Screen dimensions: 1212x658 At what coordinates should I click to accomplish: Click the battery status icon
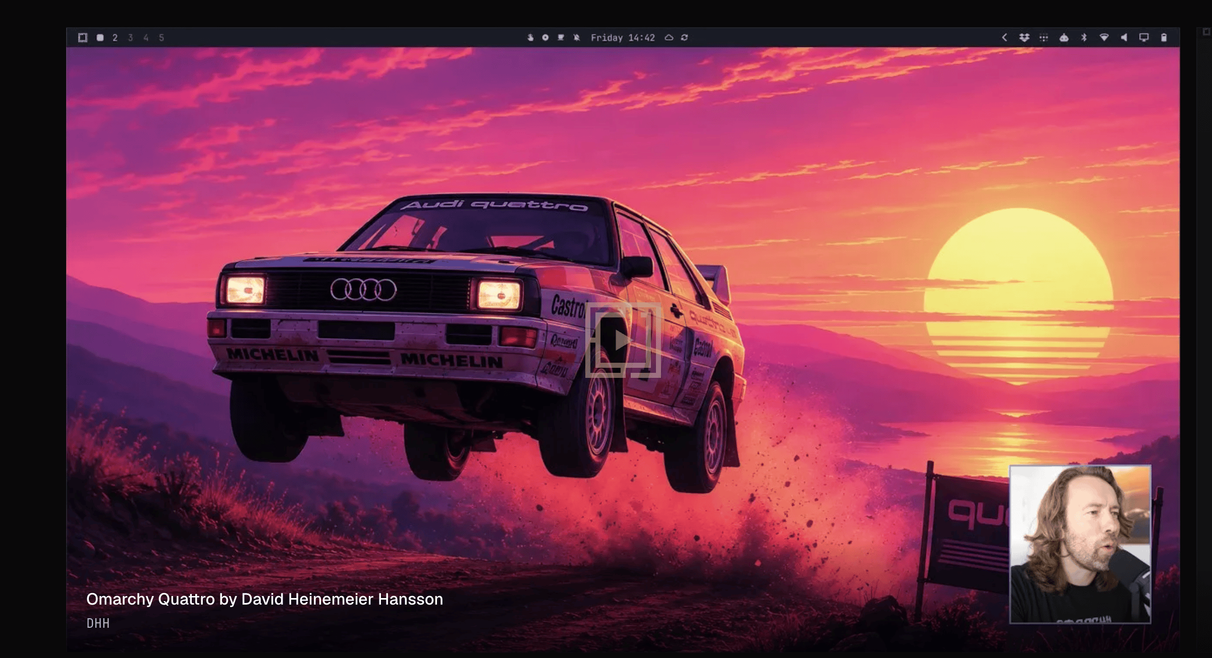tap(1164, 37)
